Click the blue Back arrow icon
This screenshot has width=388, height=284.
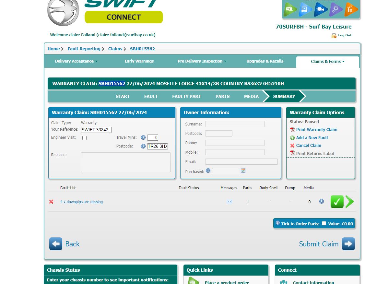pyautogui.click(x=56, y=244)
